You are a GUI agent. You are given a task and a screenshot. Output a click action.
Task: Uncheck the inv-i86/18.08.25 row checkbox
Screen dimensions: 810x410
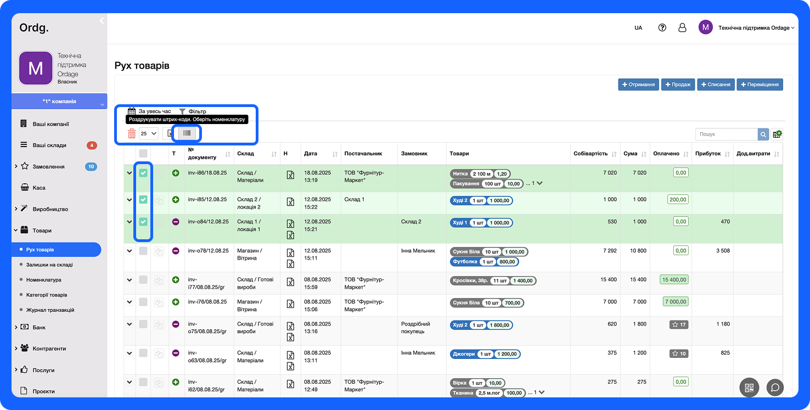click(143, 173)
